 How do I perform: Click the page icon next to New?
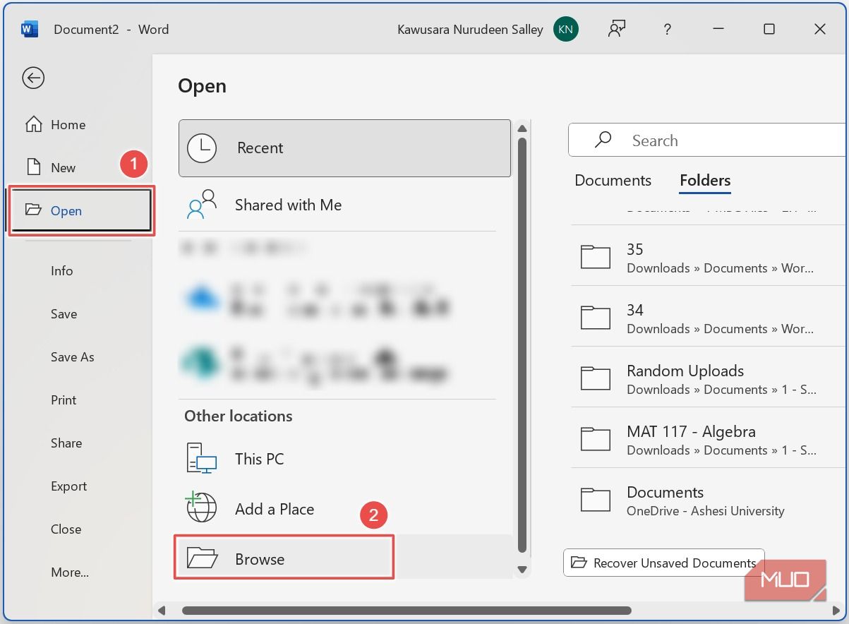(33, 167)
